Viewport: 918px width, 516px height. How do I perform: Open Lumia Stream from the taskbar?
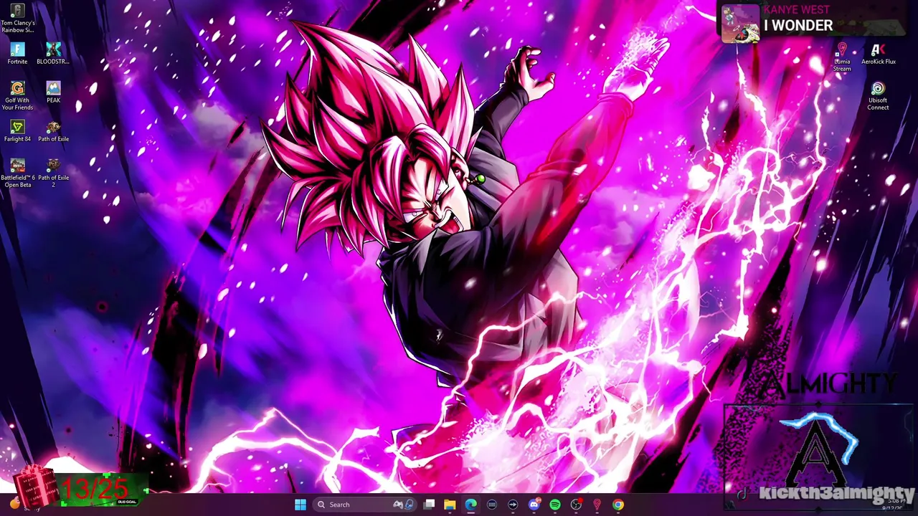pyautogui.click(x=597, y=505)
